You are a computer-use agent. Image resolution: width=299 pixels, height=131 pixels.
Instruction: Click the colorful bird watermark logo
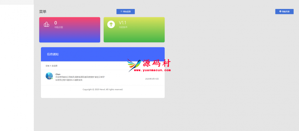134,65
